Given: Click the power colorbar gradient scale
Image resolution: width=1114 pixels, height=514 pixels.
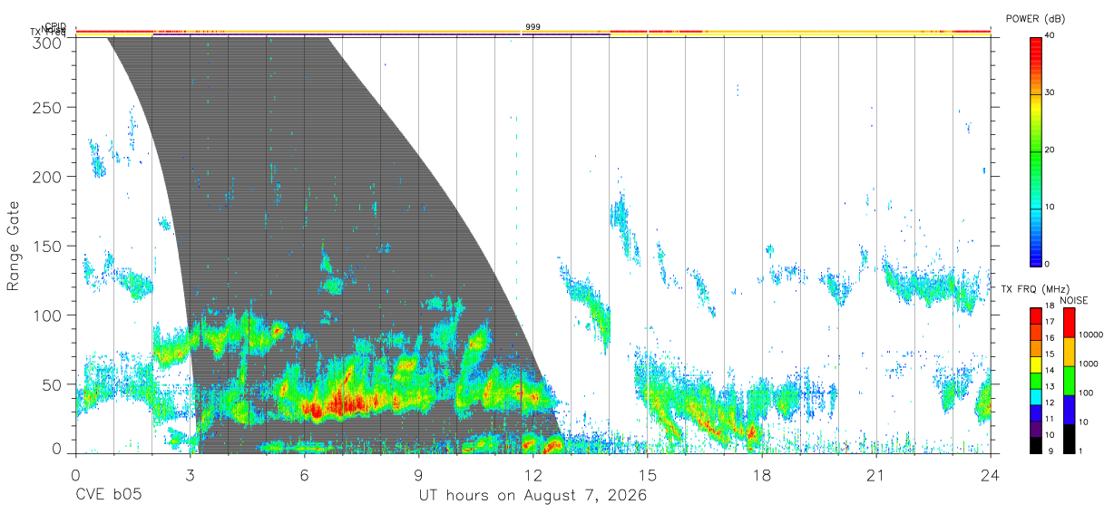Looking at the screenshot, I should click(x=1035, y=150).
